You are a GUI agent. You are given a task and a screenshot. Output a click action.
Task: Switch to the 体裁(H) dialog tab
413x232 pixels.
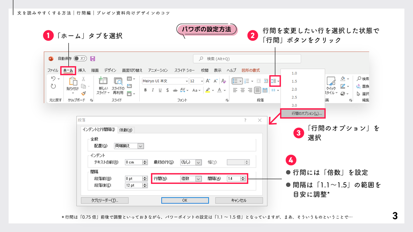click(126, 130)
